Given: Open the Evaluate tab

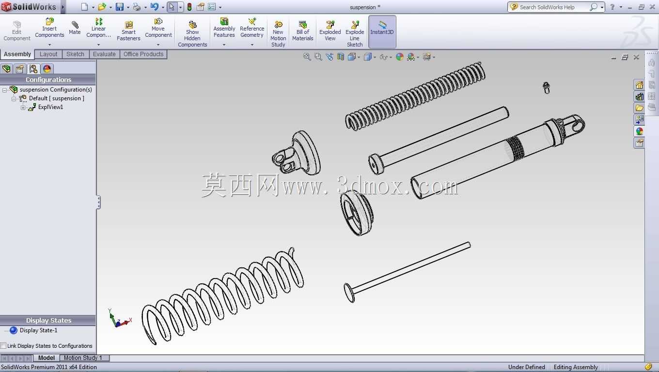Looking at the screenshot, I should tap(104, 54).
